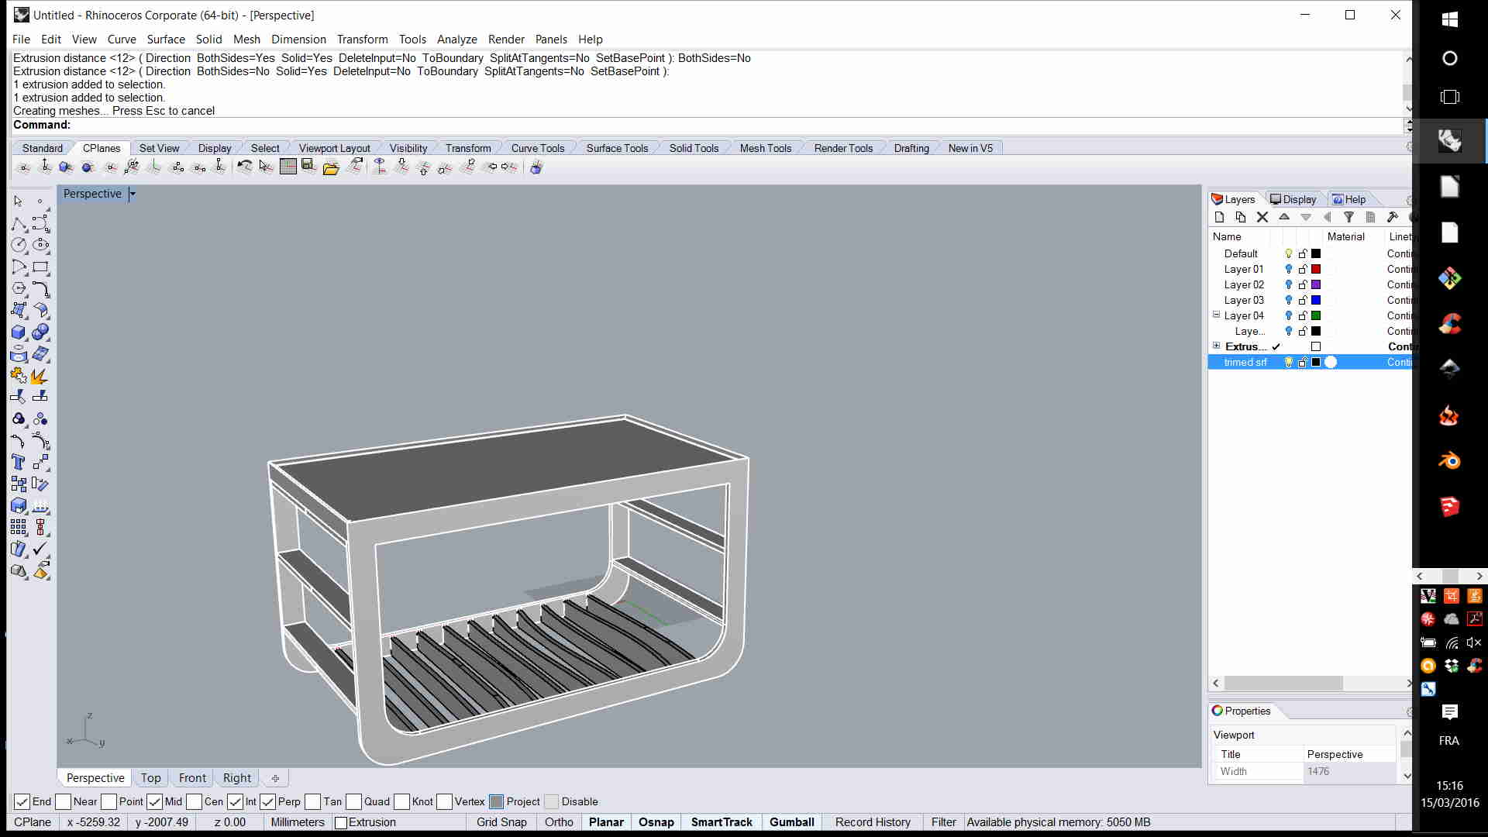Image resolution: width=1488 pixels, height=837 pixels.
Task: Toggle the Near osnap checkbox
Action: pyautogui.click(x=64, y=802)
